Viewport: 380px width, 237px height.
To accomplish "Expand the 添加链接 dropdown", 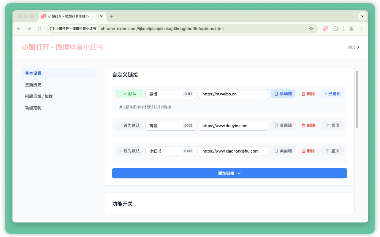I will pos(229,173).
